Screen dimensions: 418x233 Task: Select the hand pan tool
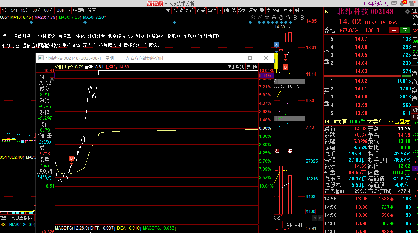281,17
